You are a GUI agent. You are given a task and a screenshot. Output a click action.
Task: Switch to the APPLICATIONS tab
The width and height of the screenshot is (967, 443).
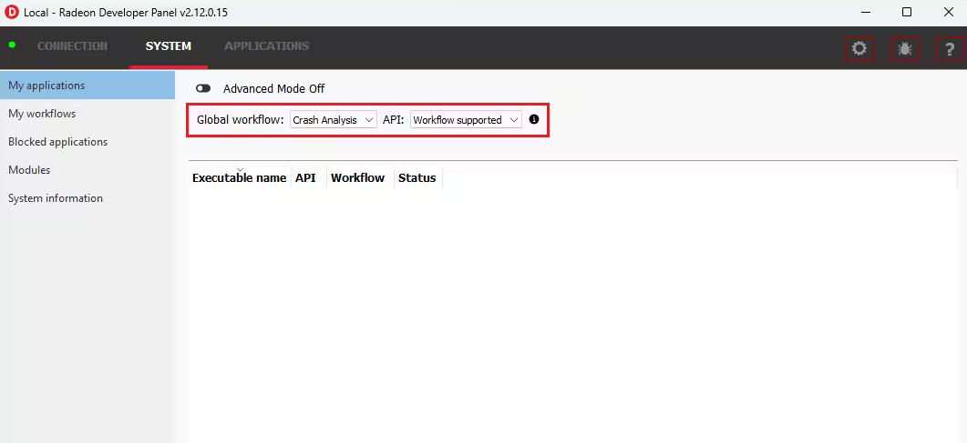tap(266, 46)
